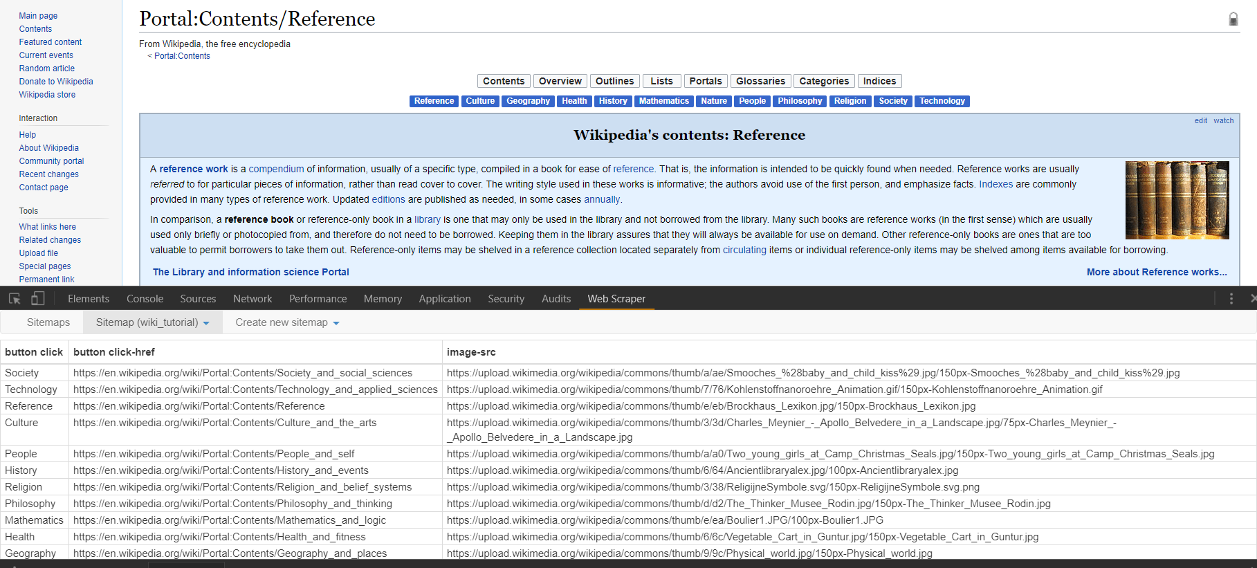Viewport: 1257px width, 568px height.
Task: Select the Web Scraper tab
Action: (616, 299)
